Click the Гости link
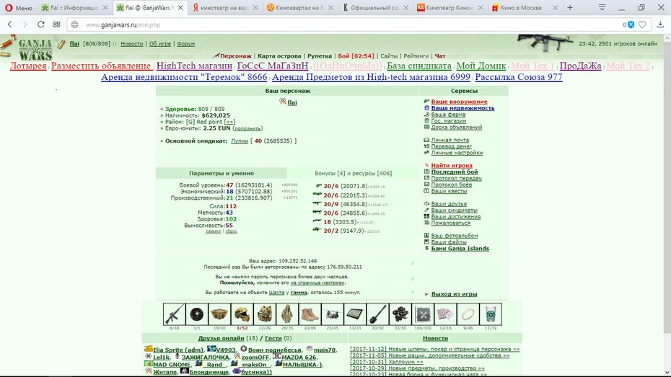The image size is (671, 377). [x=273, y=338]
